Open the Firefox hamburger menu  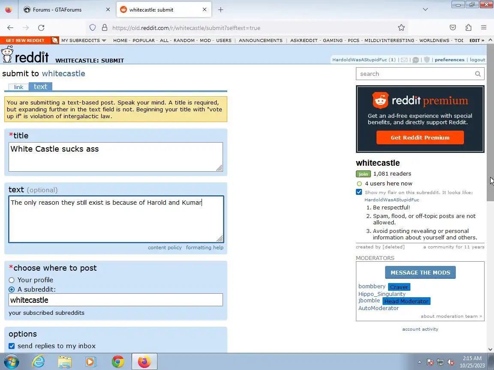(x=484, y=28)
